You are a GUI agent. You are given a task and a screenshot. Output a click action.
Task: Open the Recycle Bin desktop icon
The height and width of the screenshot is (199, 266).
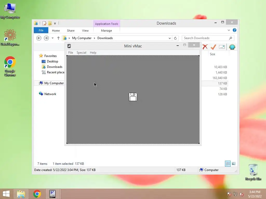(253, 172)
